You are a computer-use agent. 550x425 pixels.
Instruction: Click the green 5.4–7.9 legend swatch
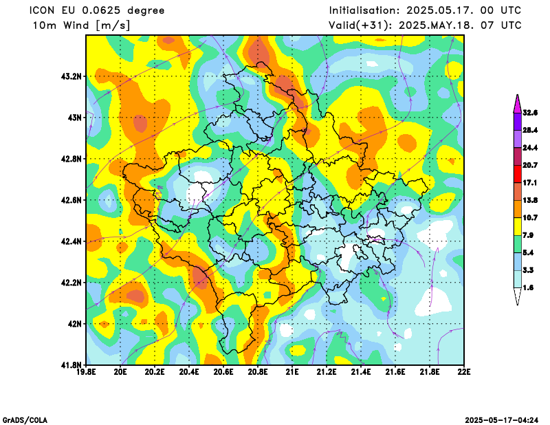[518, 244]
